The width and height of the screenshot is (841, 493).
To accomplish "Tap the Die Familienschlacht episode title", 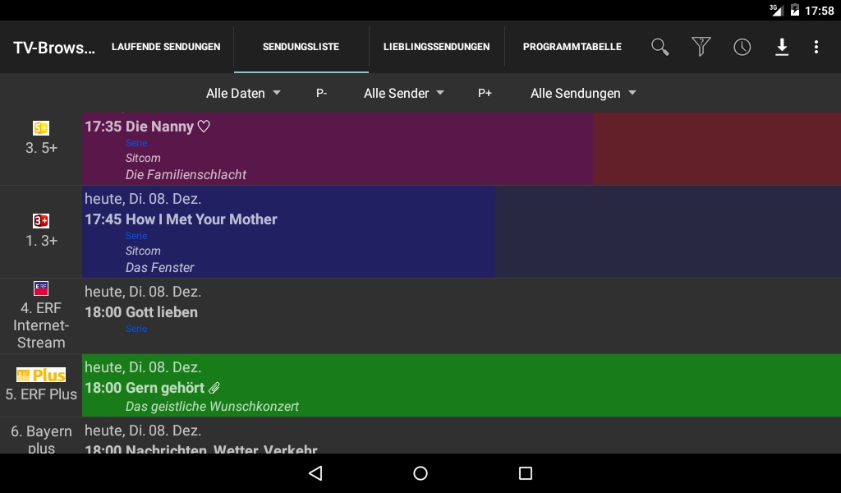I will pos(186,175).
